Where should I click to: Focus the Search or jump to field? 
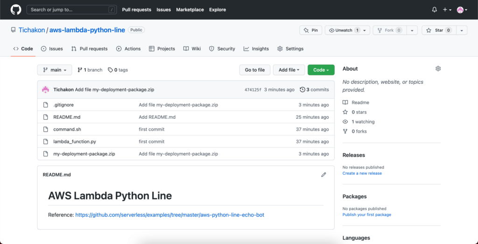point(71,10)
